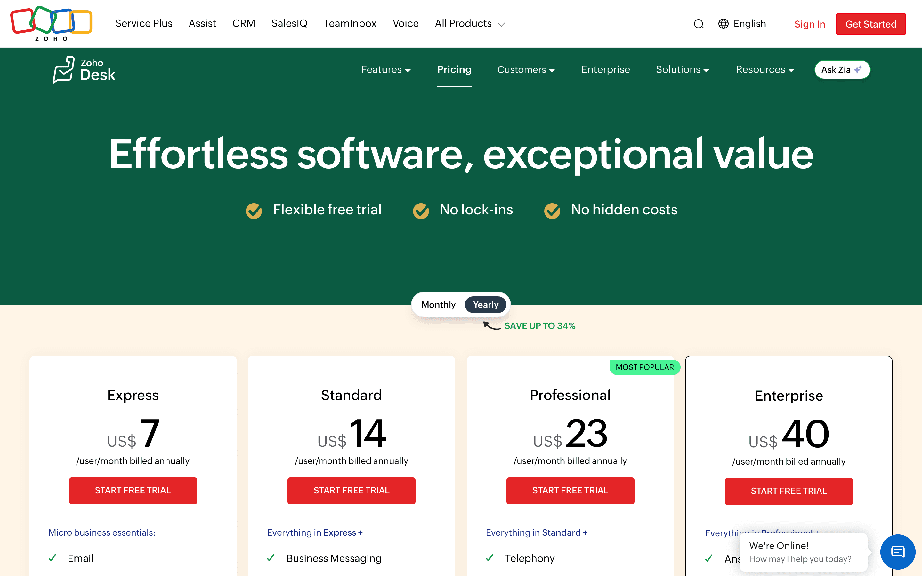The width and height of the screenshot is (922, 576).
Task: Click the checkmark icon beside No lock-ins
Action: 421,211
